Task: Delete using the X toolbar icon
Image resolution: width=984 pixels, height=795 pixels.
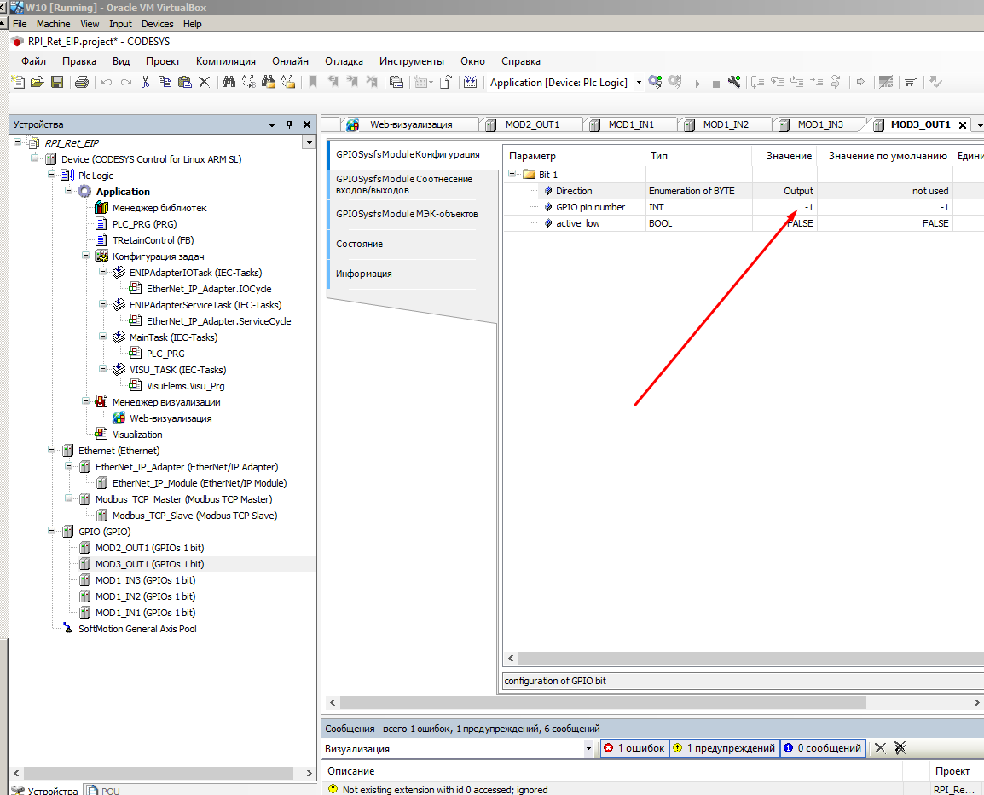Action: [x=204, y=82]
